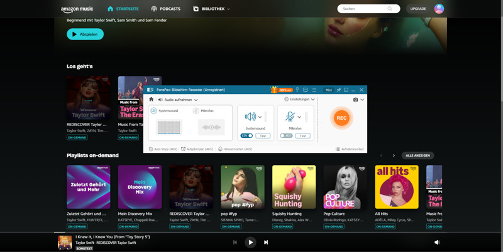Go to the previous track

click(x=235, y=243)
